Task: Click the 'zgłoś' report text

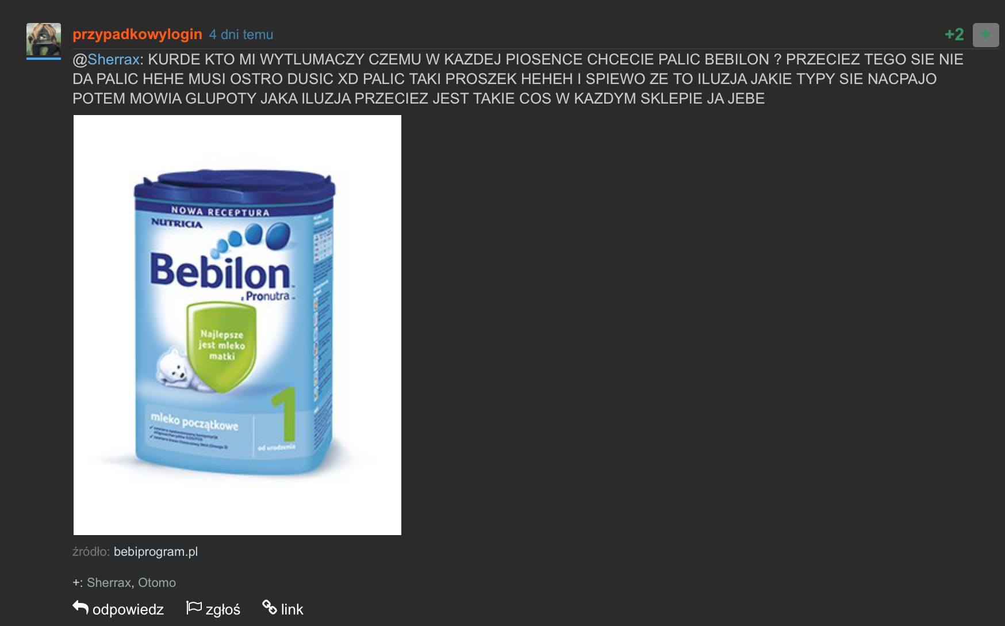Action: coord(223,609)
